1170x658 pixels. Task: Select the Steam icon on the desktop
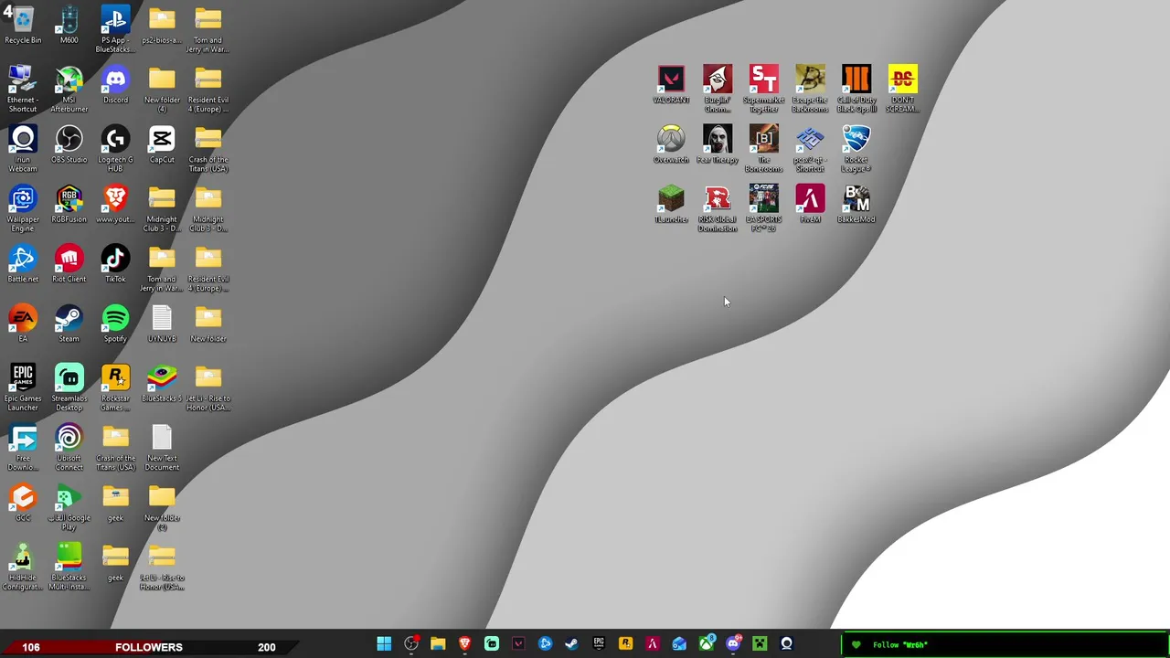point(69,324)
